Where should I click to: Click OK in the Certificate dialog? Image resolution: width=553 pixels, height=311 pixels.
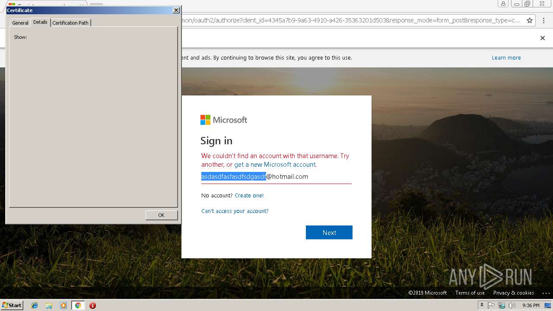(x=162, y=215)
